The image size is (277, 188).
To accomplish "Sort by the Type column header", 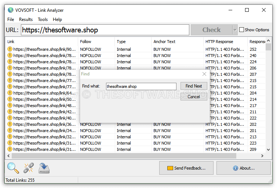I will (x=133, y=42).
